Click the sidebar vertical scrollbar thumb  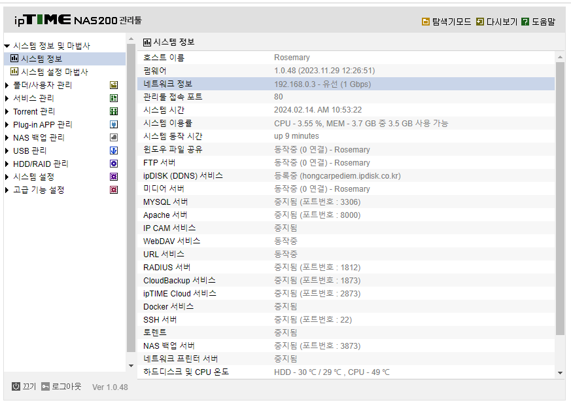click(131, 198)
